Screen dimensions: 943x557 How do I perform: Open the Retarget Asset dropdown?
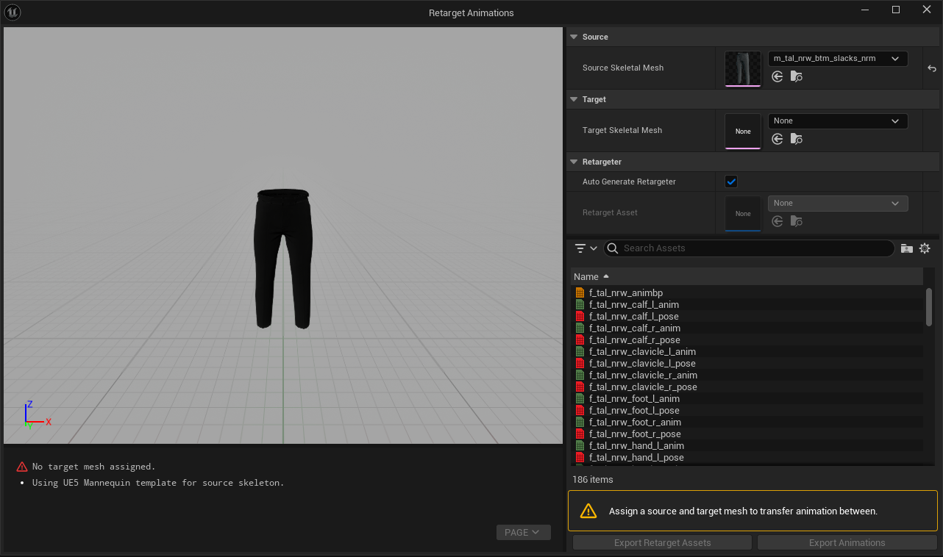pos(838,203)
